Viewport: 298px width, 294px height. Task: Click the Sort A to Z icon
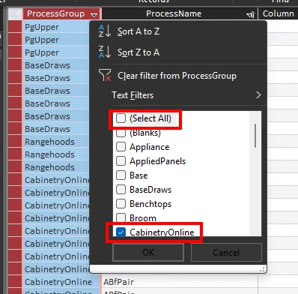pyautogui.click(x=105, y=31)
